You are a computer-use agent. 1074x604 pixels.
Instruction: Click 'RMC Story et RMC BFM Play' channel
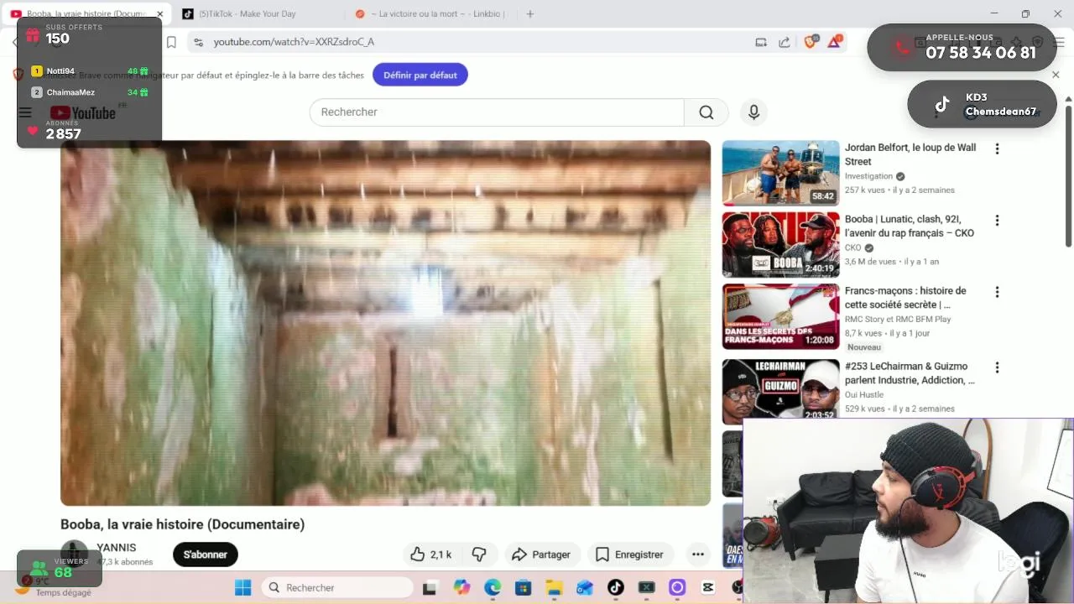click(898, 319)
